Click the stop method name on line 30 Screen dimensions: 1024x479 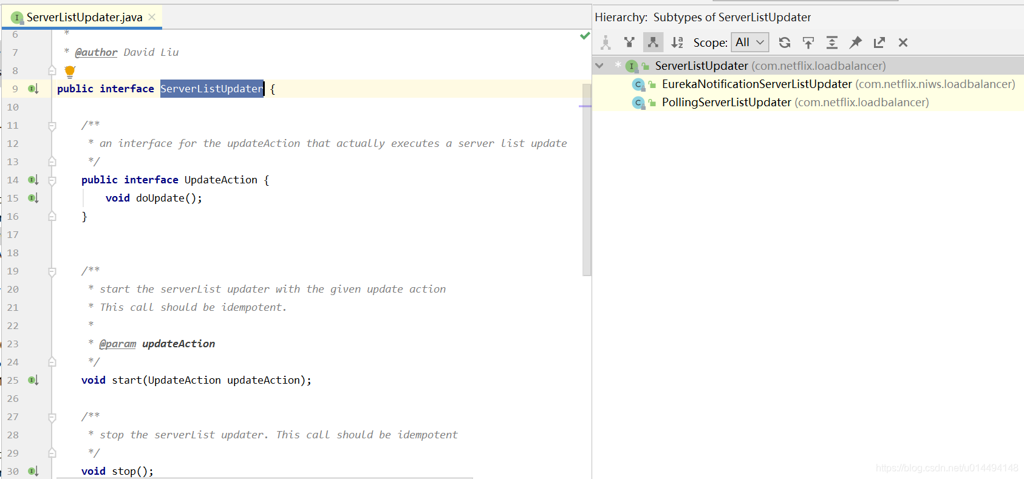(124, 471)
